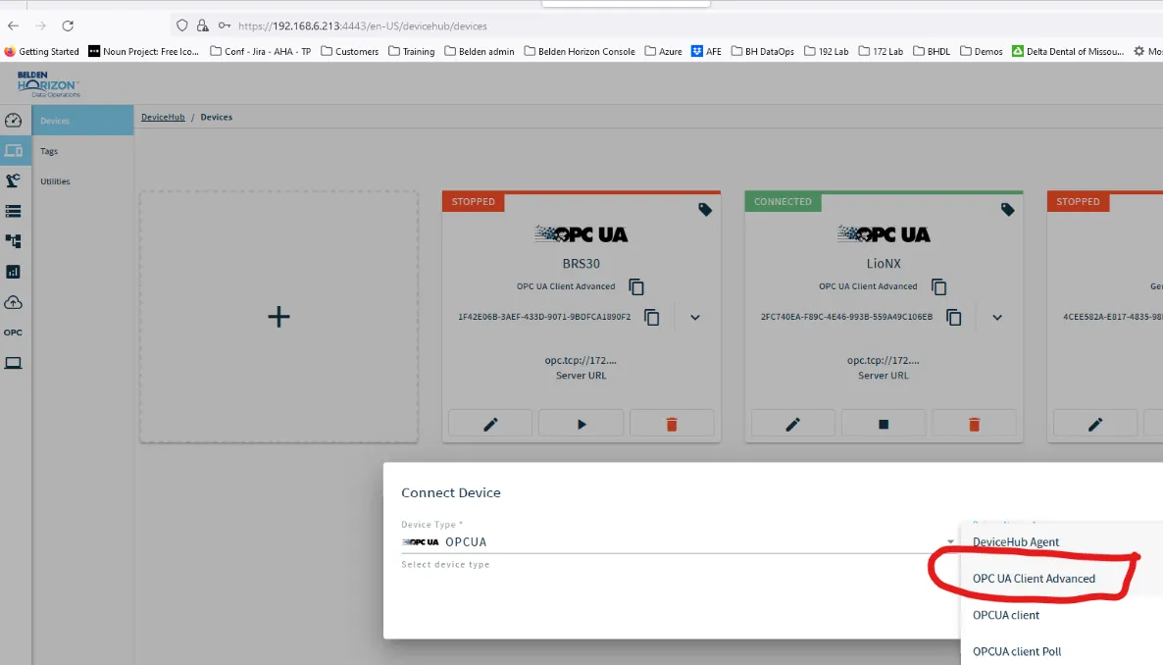Follow the DeviceHub breadcrumb link
Image resolution: width=1163 pixels, height=665 pixels.
(x=163, y=118)
